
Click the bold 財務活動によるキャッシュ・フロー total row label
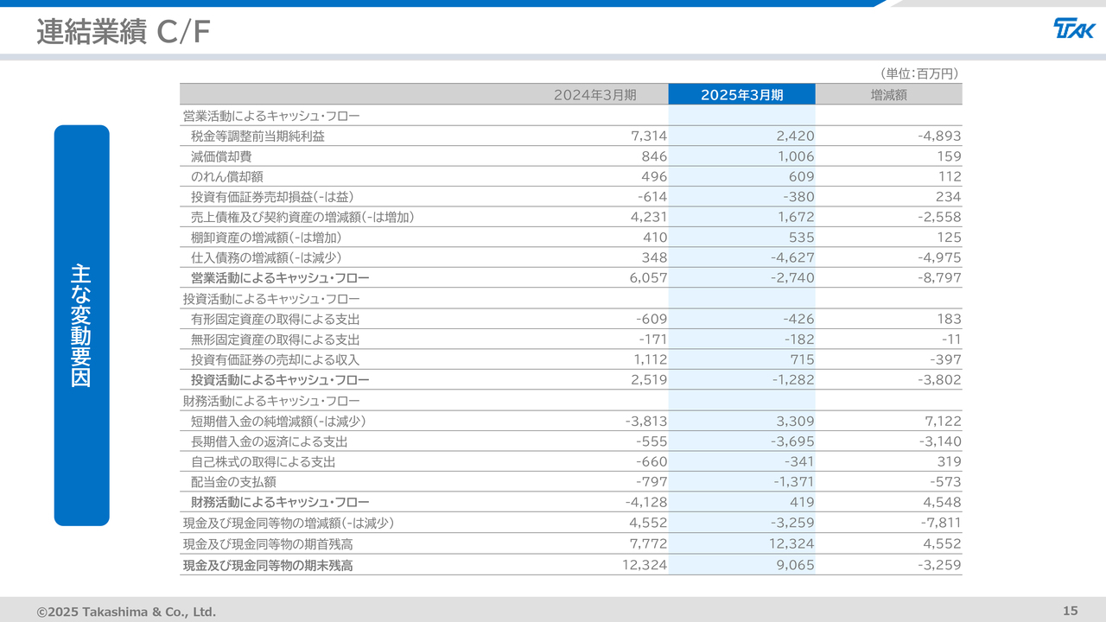(280, 502)
